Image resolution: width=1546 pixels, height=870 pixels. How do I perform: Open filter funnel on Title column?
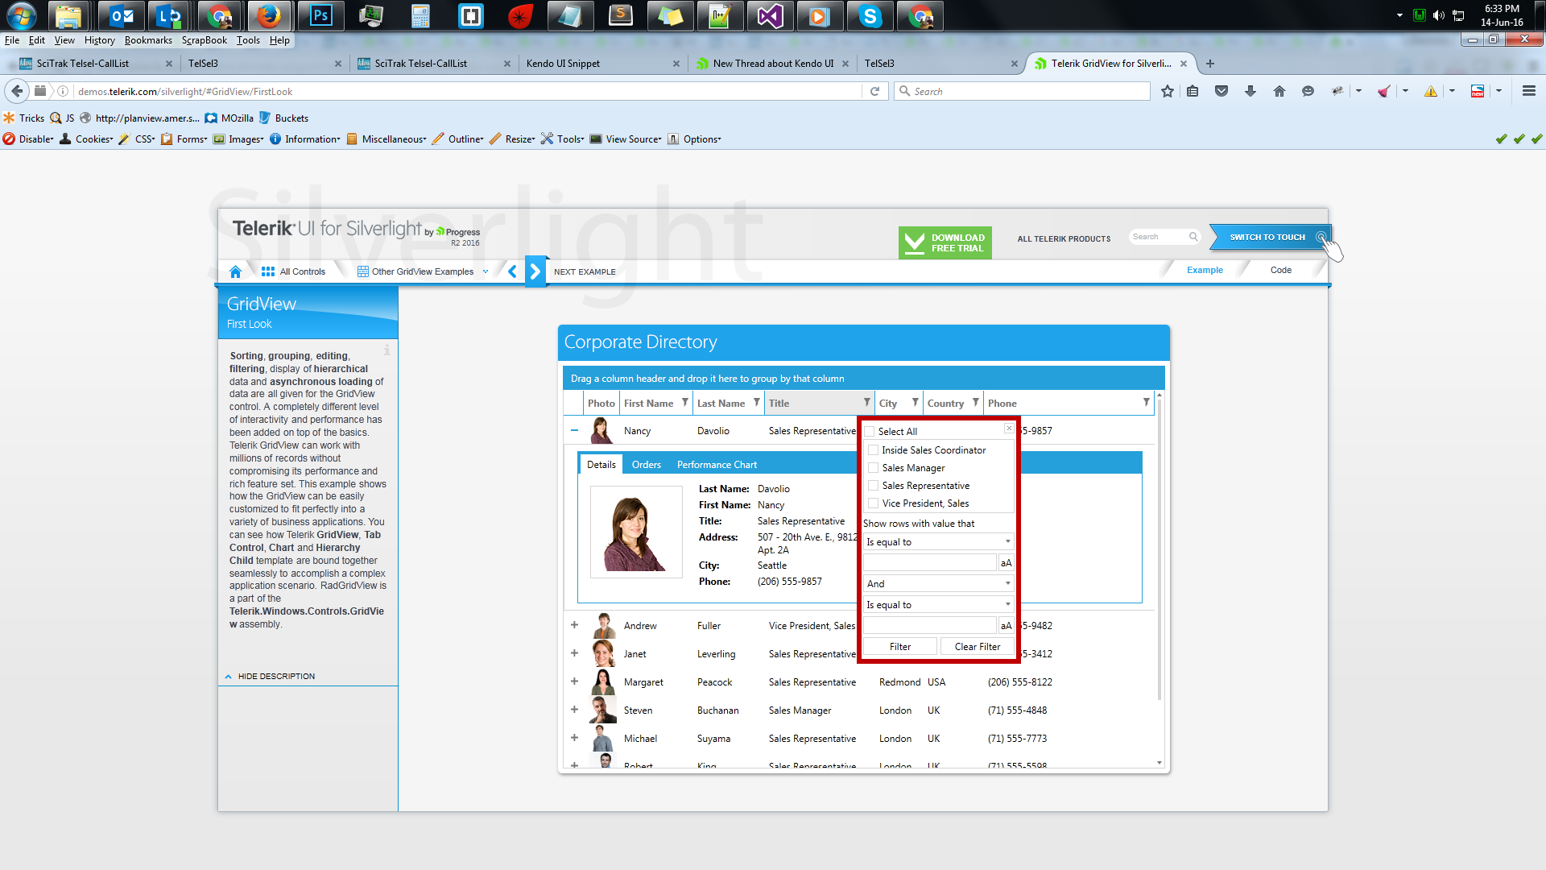pyautogui.click(x=866, y=402)
